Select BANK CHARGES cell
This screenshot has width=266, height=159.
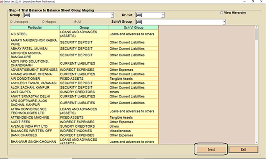pyautogui.click(x=35, y=135)
